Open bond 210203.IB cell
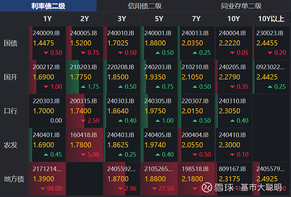291x197 pixels. click(x=85, y=77)
